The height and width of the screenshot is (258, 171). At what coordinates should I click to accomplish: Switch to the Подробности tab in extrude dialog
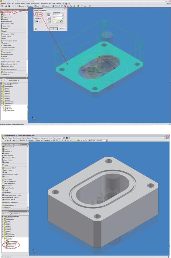(x=43, y=10)
